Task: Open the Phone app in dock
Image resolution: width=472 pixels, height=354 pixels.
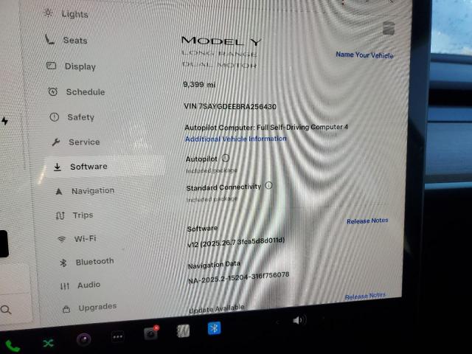Action: click(13, 345)
